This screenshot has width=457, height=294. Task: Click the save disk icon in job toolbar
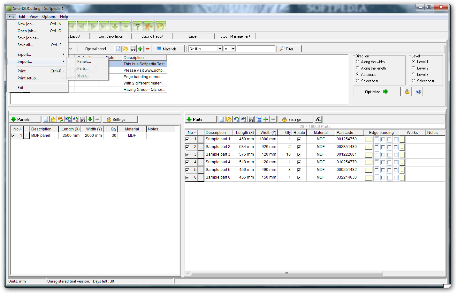[x=133, y=49]
